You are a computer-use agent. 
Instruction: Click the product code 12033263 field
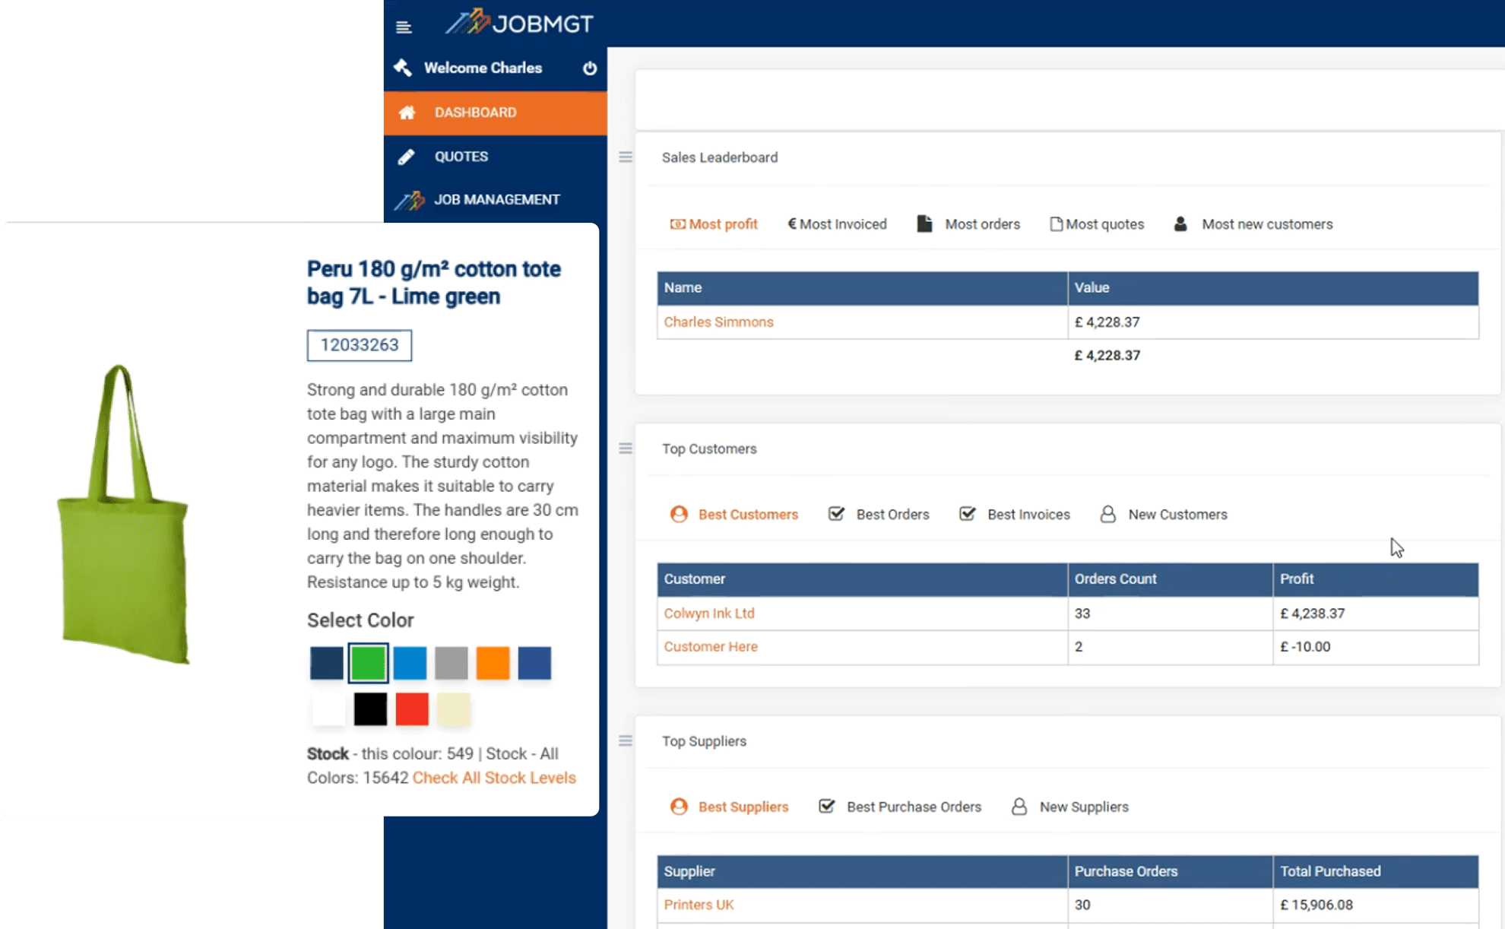(360, 345)
